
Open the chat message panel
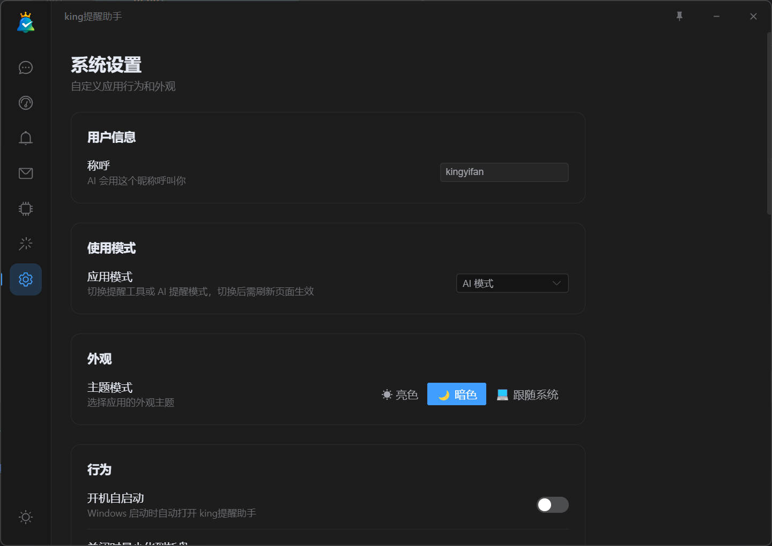[25, 67]
